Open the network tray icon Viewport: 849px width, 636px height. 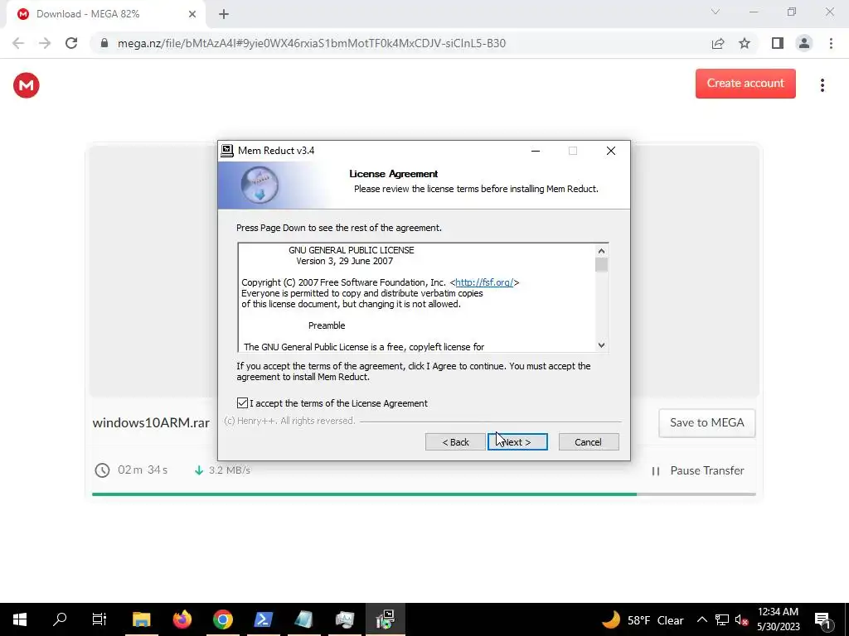722,619
